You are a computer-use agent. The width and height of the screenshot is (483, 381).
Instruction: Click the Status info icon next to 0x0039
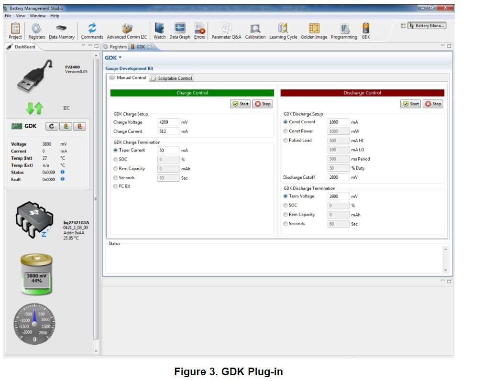(63, 172)
